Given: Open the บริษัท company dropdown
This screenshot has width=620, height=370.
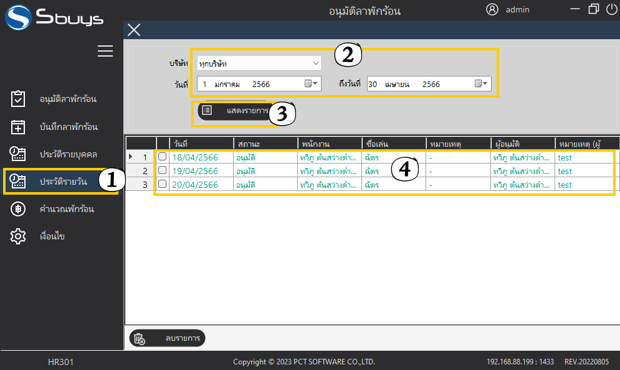Looking at the screenshot, I should tap(315, 63).
